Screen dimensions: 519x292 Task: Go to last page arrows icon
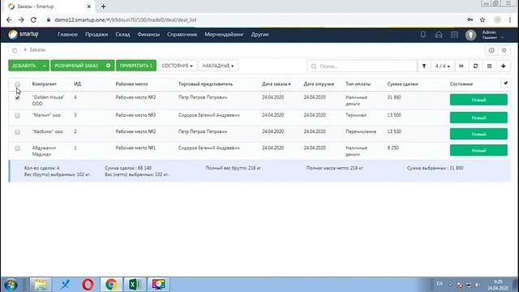coord(461,66)
